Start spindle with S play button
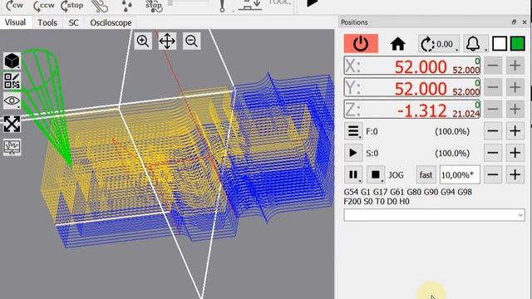The height and width of the screenshot is (299, 532). pyautogui.click(x=353, y=153)
